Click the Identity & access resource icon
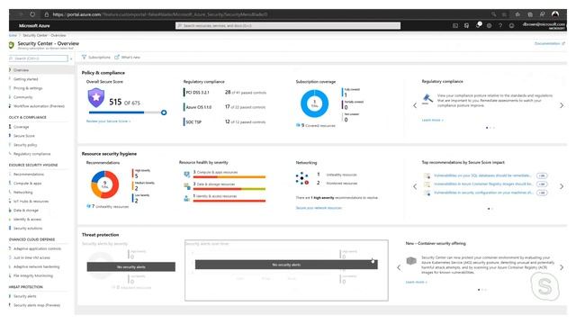The width and height of the screenshot is (576, 324). tap(187, 198)
